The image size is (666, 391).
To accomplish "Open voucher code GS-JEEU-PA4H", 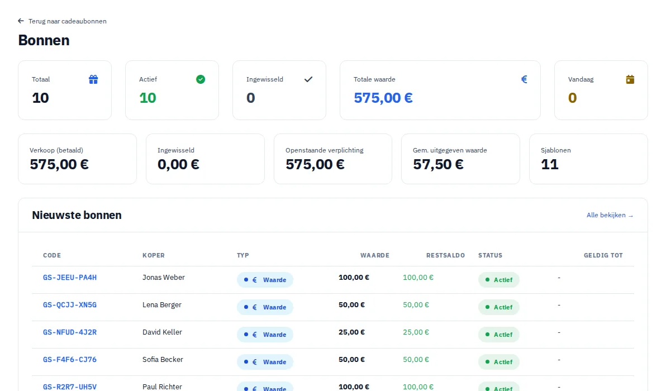I will (x=70, y=278).
